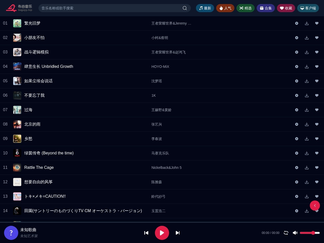Play the song 乡愁
Image resolution: width=324 pixels, height=243 pixels.
tap(297, 139)
